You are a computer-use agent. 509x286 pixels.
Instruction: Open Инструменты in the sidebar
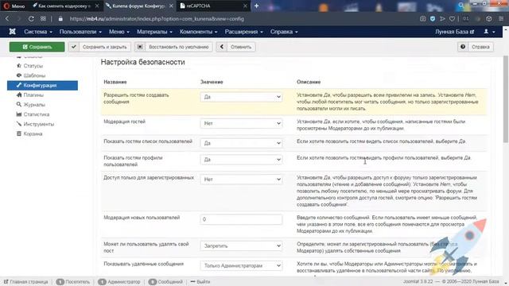pyautogui.click(x=39, y=124)
